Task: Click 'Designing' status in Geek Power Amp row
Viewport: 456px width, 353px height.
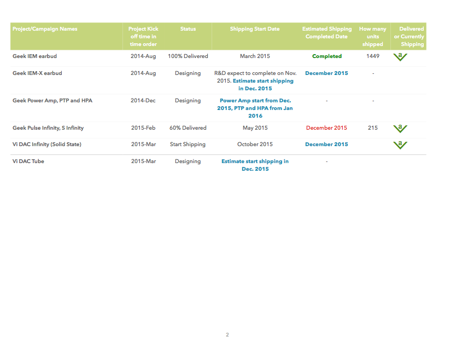Action: [x=188, y=100]
